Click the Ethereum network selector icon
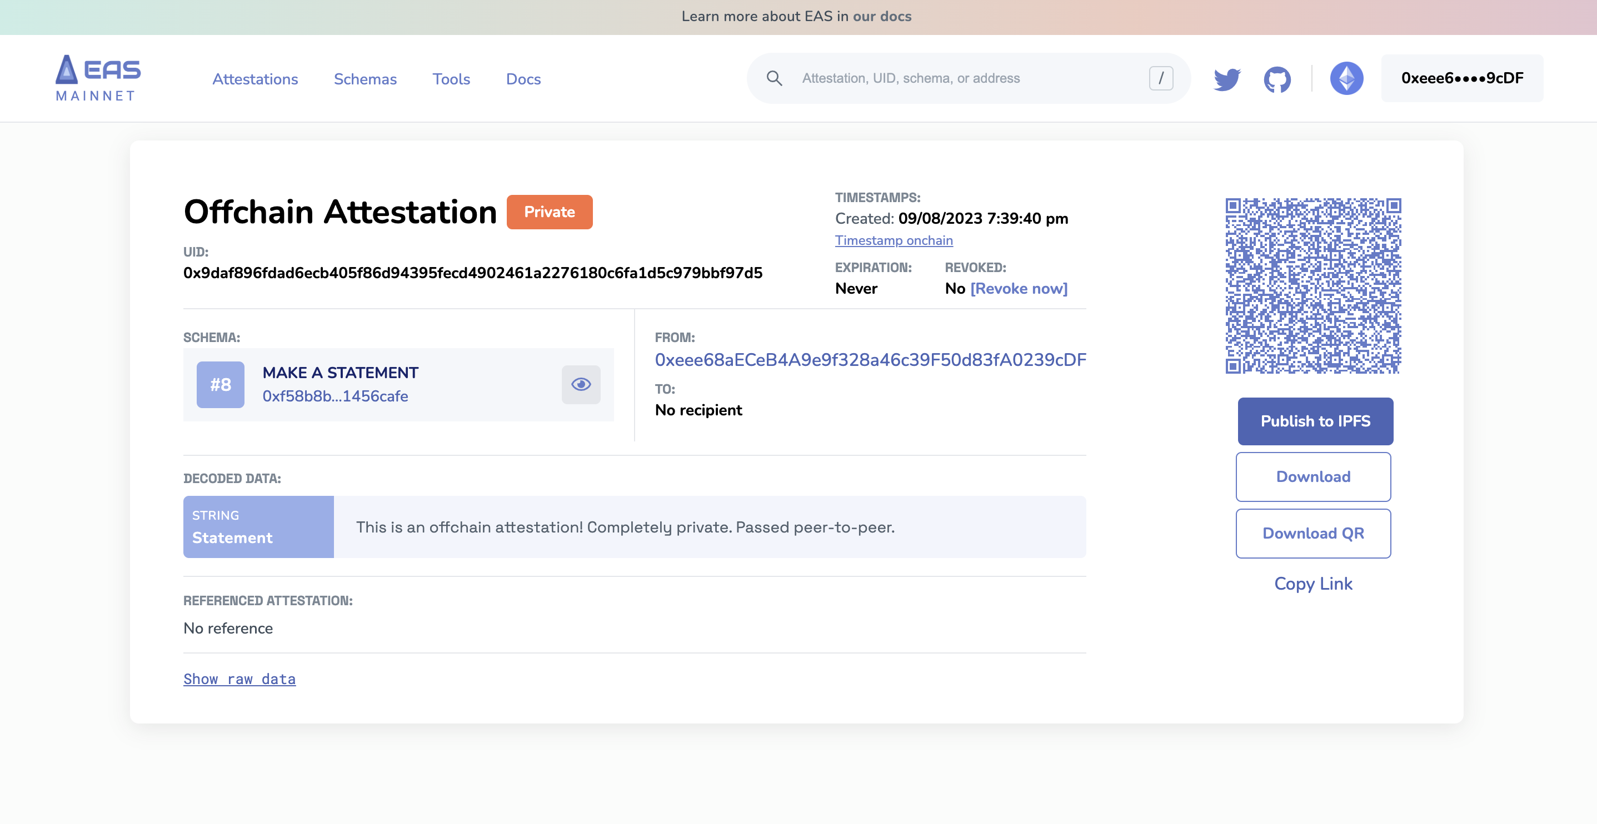This screenshot has height=824, width=1597. 1346,79
